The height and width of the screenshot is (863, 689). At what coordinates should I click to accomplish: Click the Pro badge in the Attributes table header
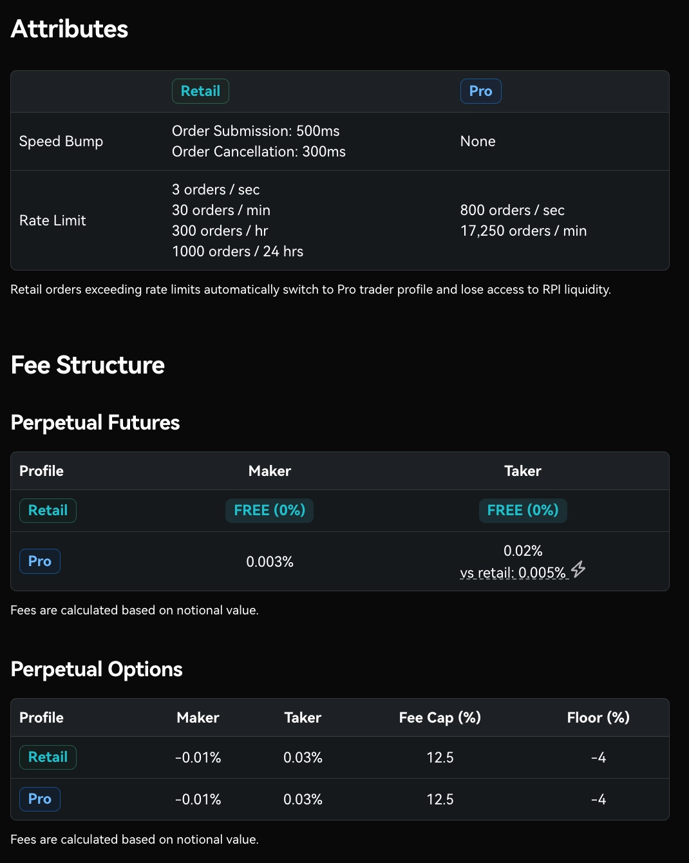480,91
